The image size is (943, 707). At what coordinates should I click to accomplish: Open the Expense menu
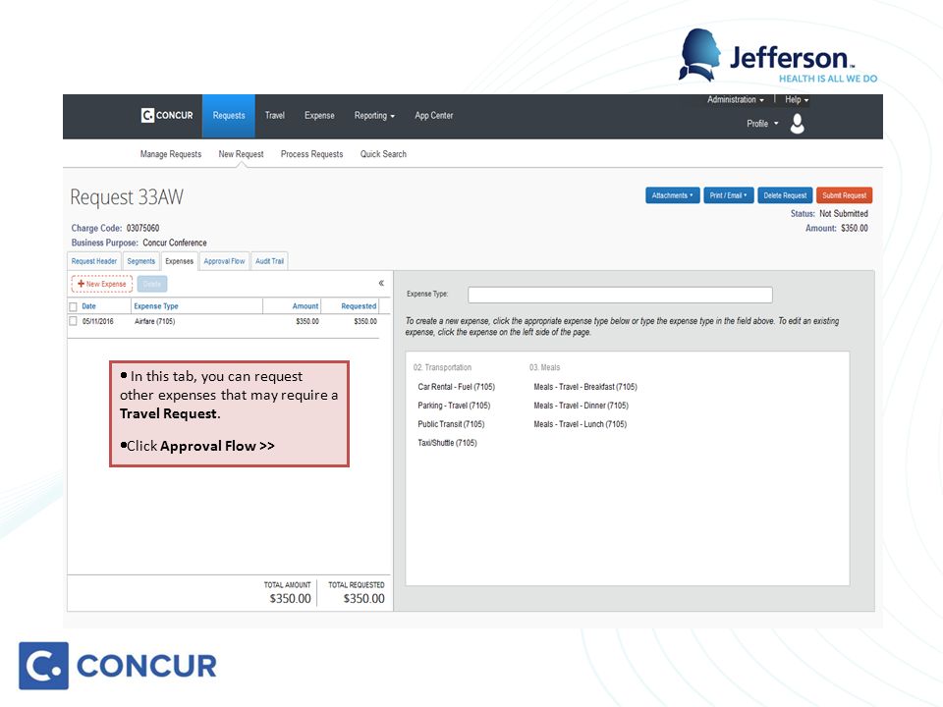319,116
